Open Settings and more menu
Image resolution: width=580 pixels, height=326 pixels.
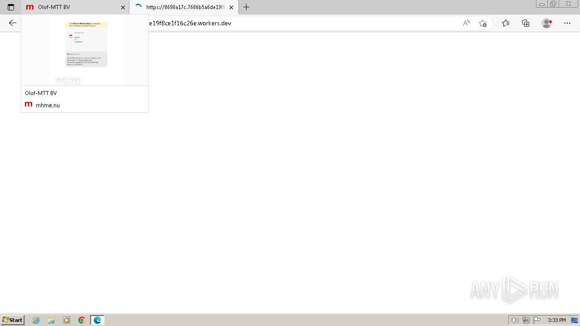567,23
